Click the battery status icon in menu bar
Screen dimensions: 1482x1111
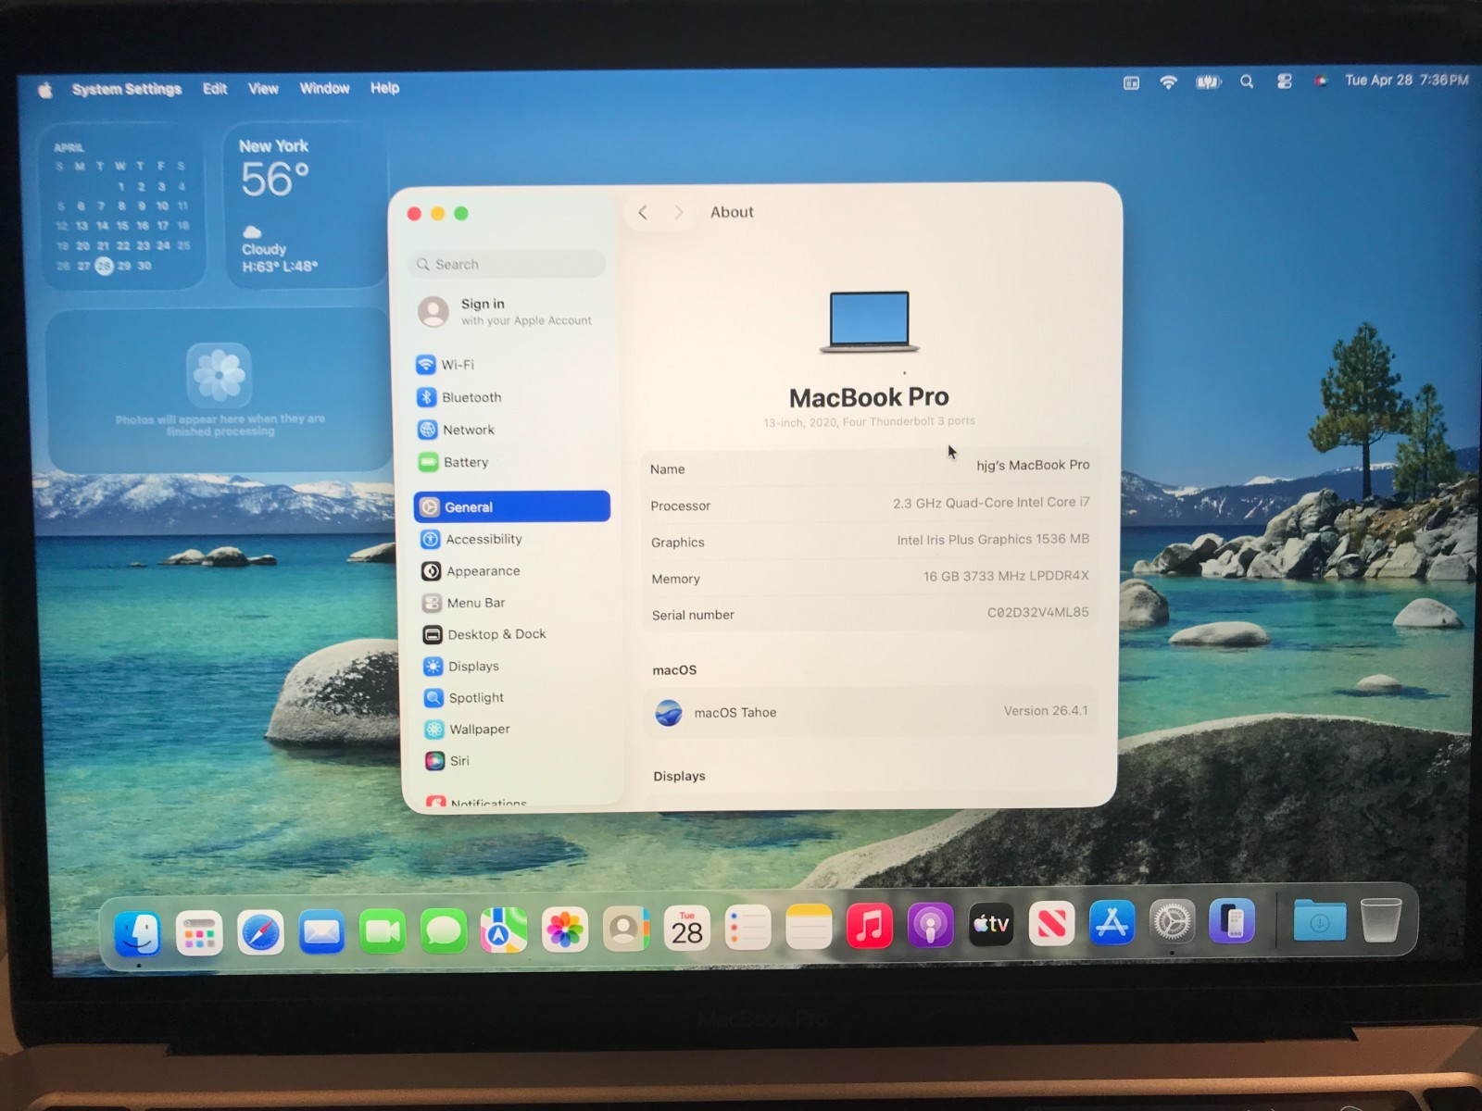[1209, 82]
